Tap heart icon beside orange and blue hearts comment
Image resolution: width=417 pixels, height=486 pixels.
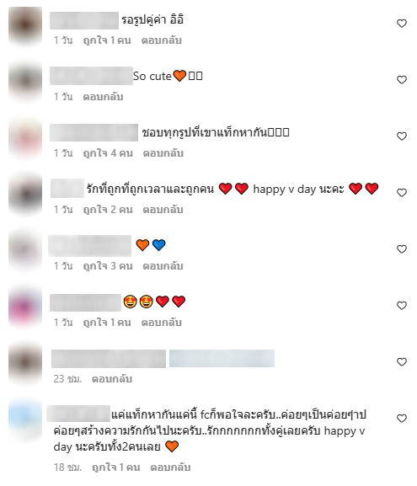tap(402, 249)
